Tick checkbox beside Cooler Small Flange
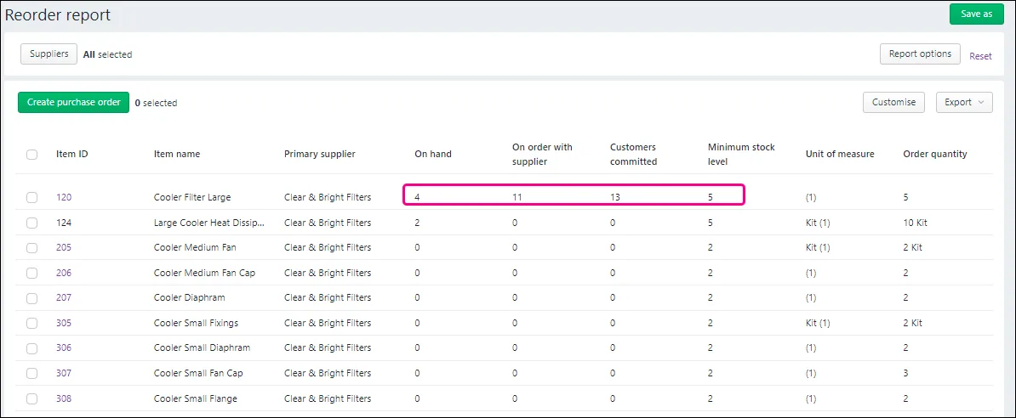1016x418 pixels. tap(31, 398)
